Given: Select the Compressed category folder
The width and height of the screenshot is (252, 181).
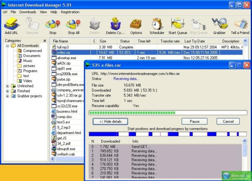Looking at the screenshot, I should pos(32,50).
